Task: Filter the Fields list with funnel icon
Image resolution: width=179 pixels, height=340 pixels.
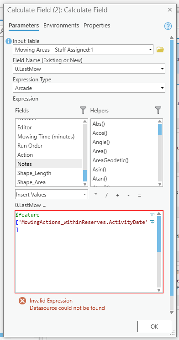Action: click(83, 111)
